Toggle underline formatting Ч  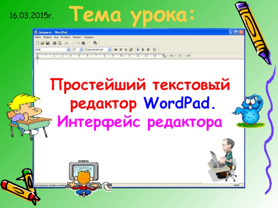pos(126,50)
